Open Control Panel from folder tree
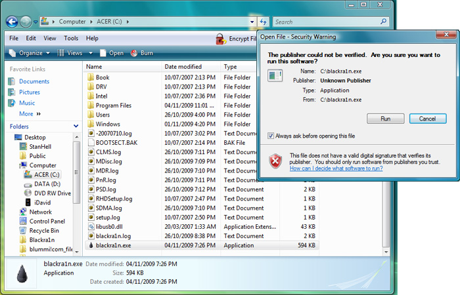 coord(47,222)
